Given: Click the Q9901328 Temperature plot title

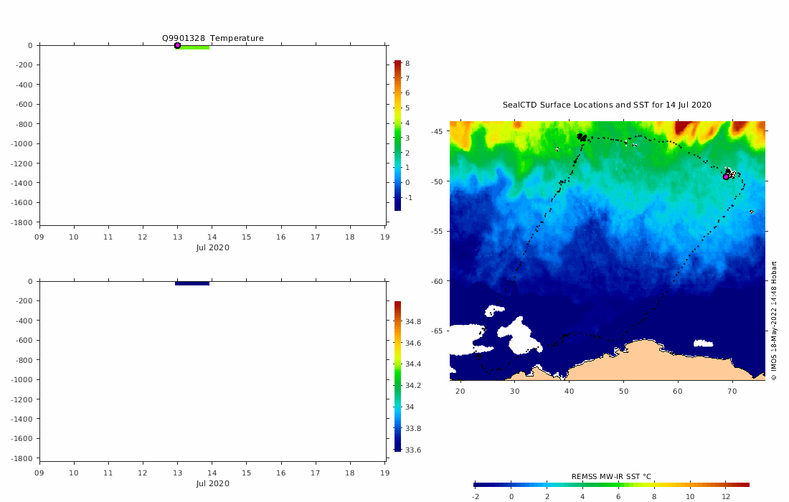Looking at the screenshot, I should point(212,38).
